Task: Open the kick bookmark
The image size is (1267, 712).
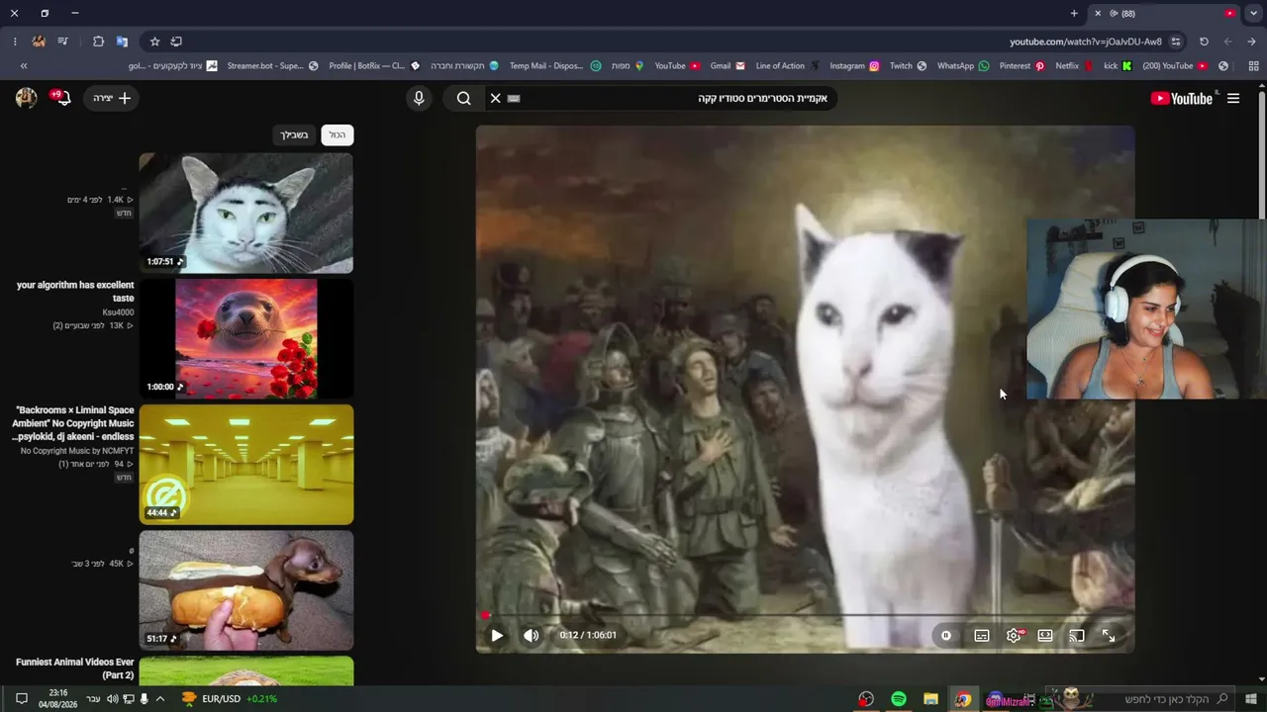Action: (1118, 66)
